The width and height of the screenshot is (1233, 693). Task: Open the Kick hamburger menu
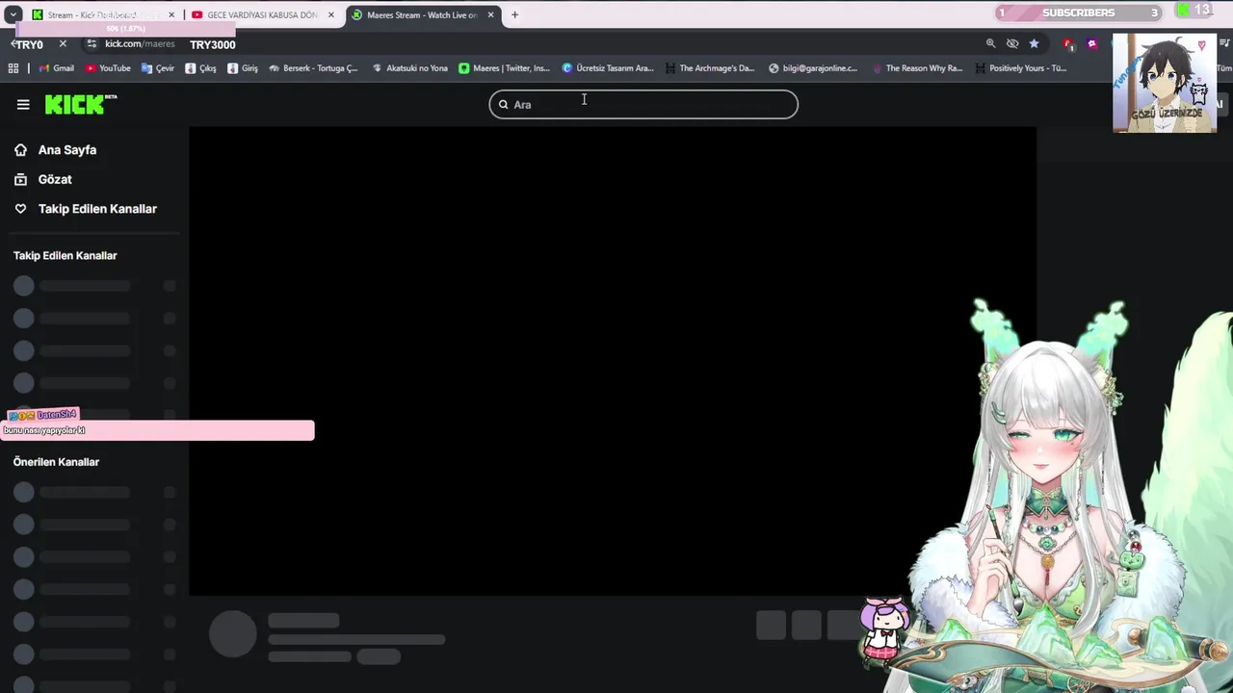23,105
